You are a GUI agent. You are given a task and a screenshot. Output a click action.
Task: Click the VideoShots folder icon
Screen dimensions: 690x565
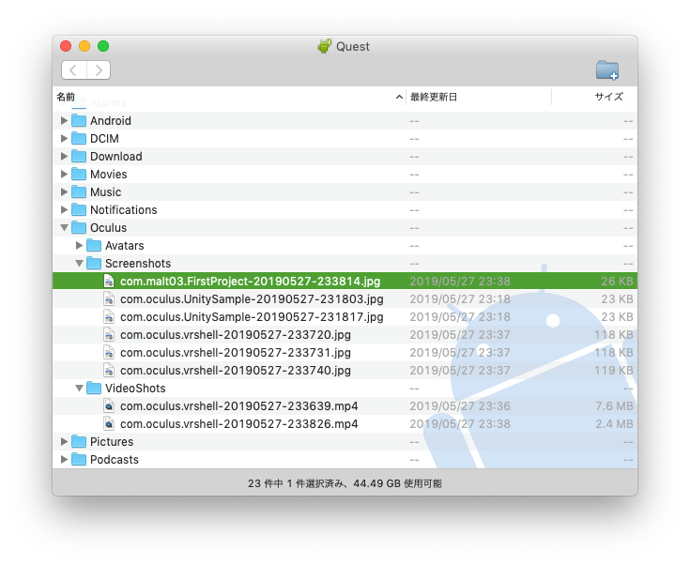94,388
